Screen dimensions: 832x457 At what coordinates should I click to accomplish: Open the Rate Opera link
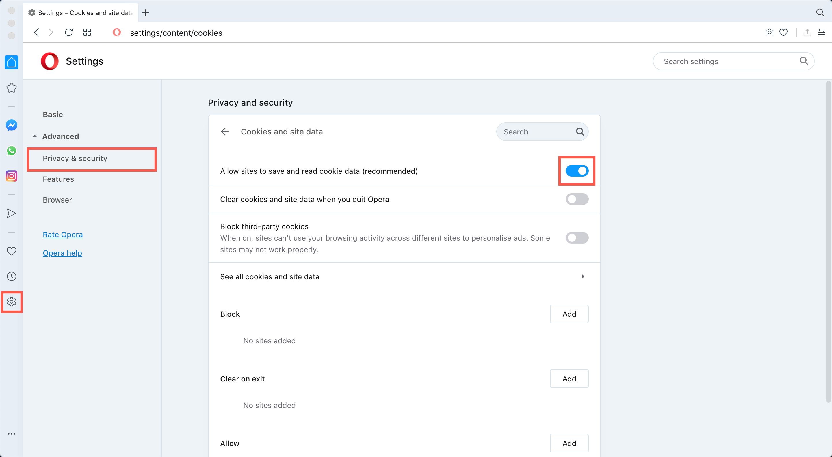(63, 235)
